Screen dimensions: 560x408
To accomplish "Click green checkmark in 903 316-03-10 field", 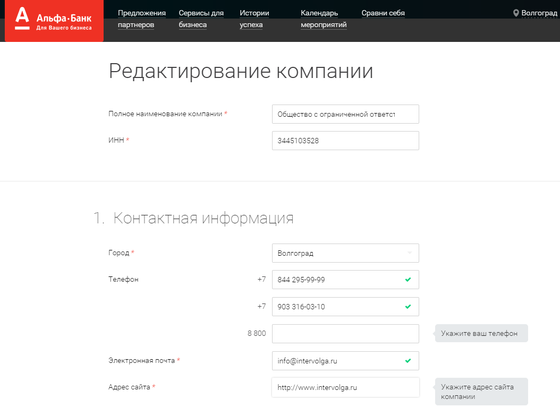I will pyautogui.click(x=408, y=307).
